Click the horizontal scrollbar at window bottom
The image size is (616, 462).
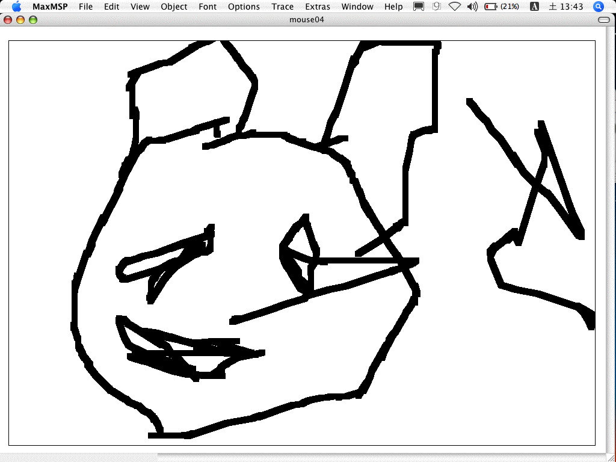click(x=303, y=458)
